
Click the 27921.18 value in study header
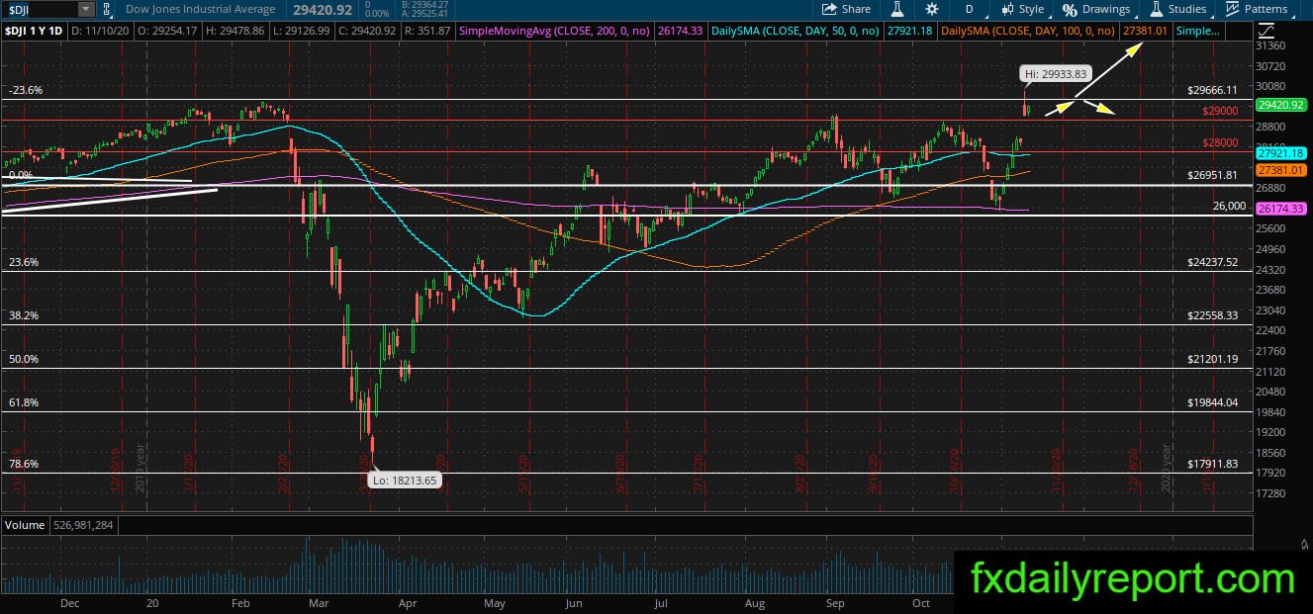(x=911, y=32)
